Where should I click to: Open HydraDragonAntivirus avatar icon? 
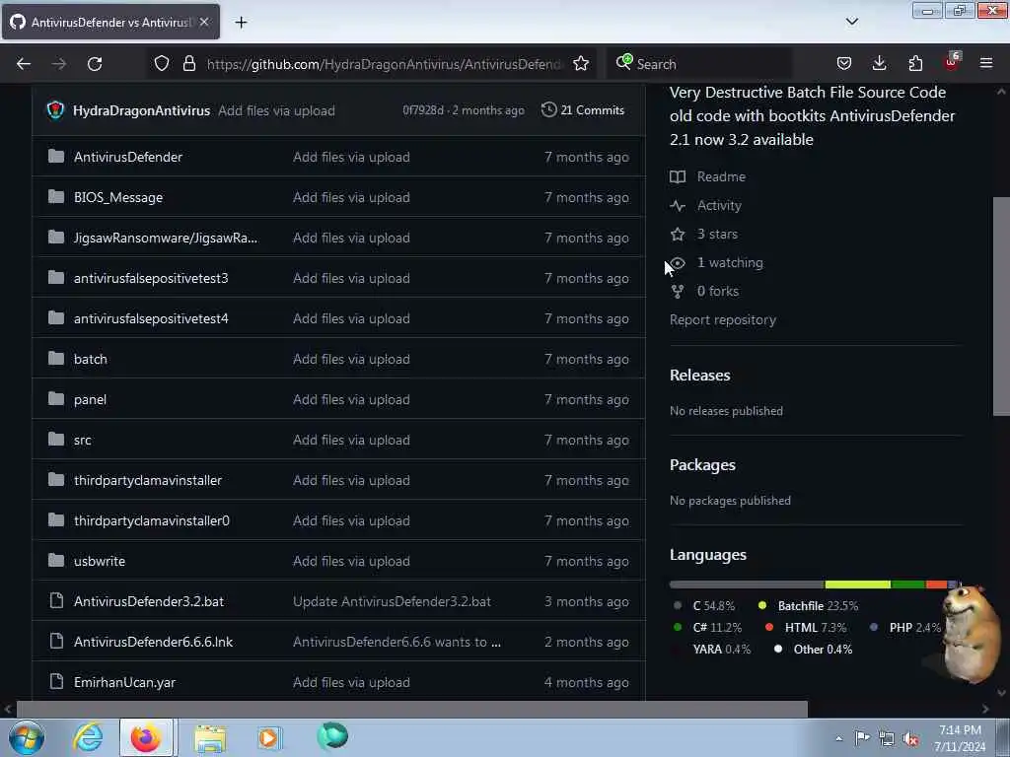[x=55, y=110]
